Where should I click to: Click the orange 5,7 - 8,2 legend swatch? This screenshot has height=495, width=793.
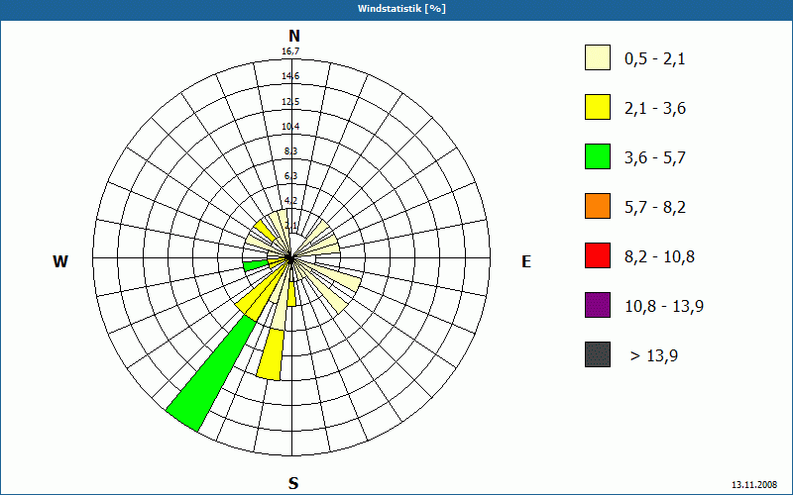coord(598,206)
